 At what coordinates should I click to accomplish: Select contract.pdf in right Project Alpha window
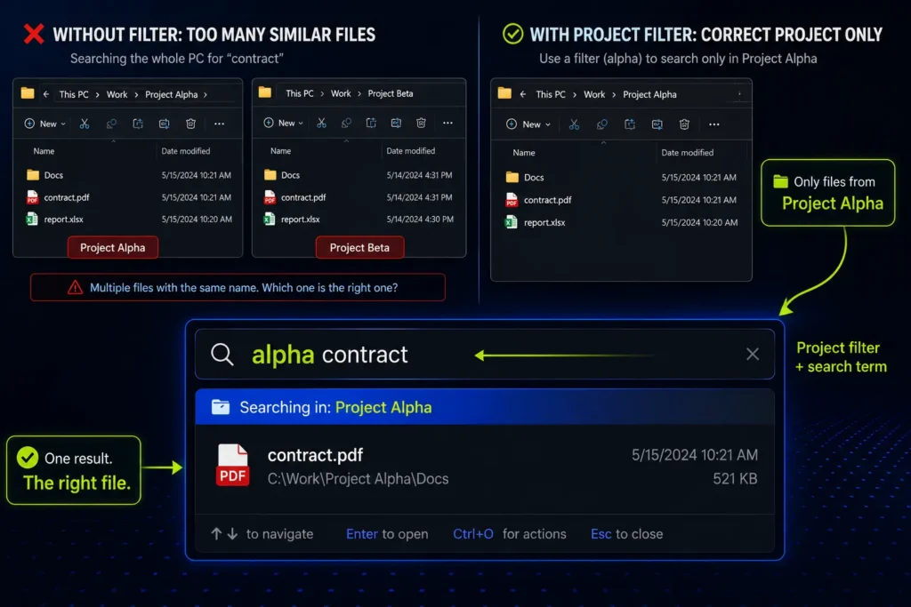click(x=621, y=200)
